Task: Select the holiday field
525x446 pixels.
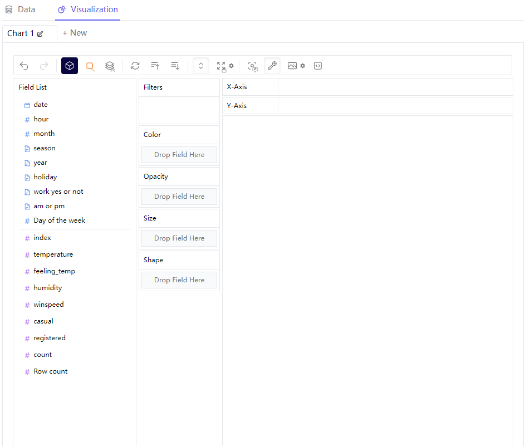Action: pyautogui.click(x=45, y=177)
